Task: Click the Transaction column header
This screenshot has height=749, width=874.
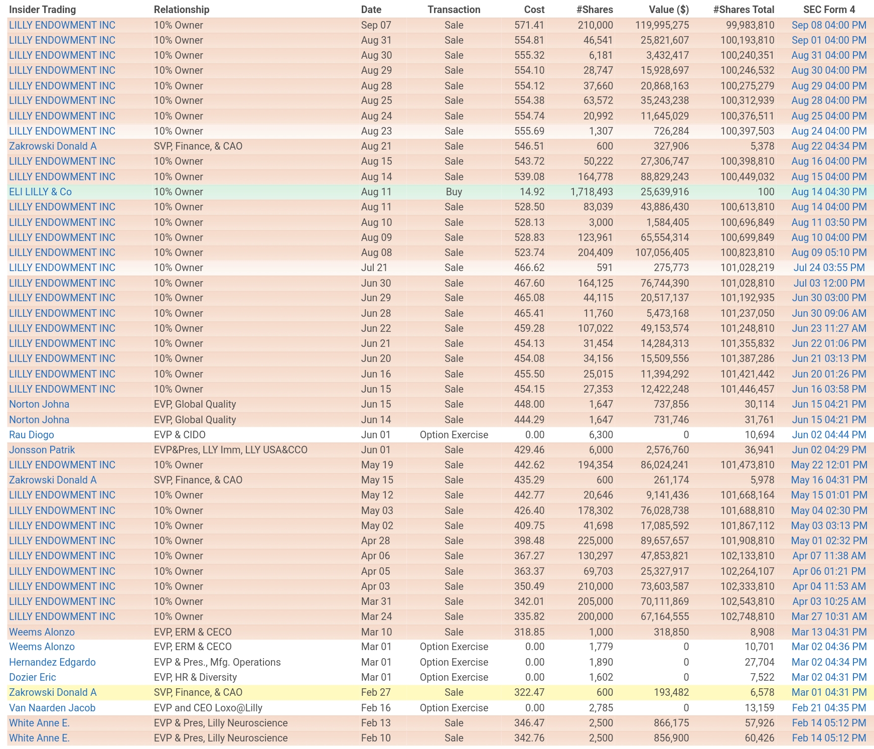Action: 454,10
